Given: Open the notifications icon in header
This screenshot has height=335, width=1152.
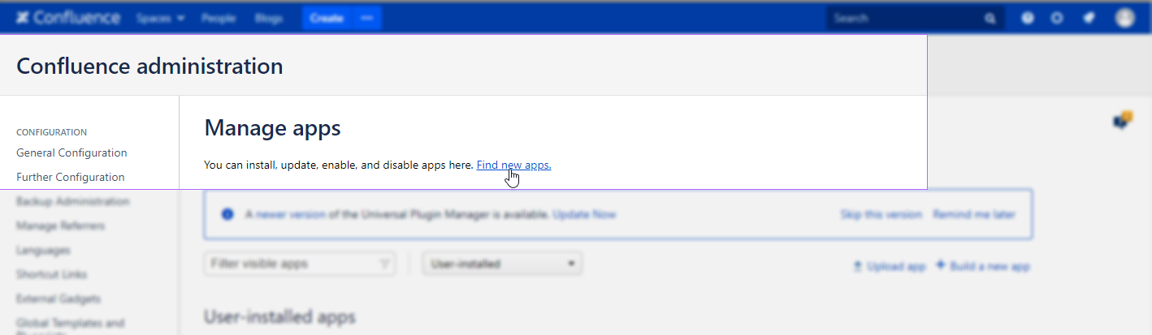Looking at the screenshot, I should pyautogui.click(x=1089, y=18).
